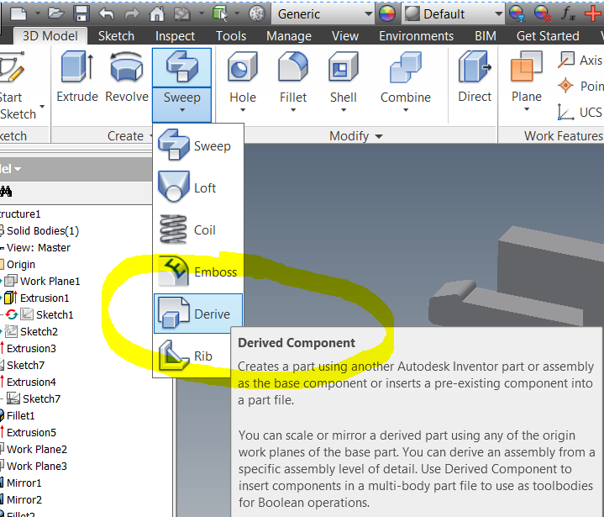The height and width of the screenshot is (517, 604).
Task: Select Sketch2 in the browser
Action: (39, 331)
